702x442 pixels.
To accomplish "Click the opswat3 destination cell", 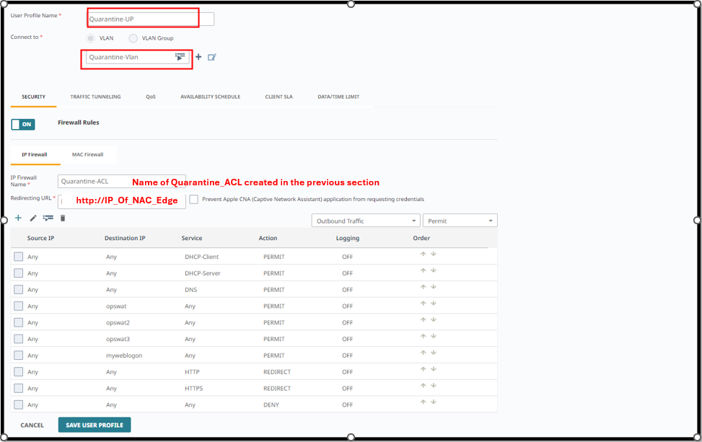I will tap(118, 339).
